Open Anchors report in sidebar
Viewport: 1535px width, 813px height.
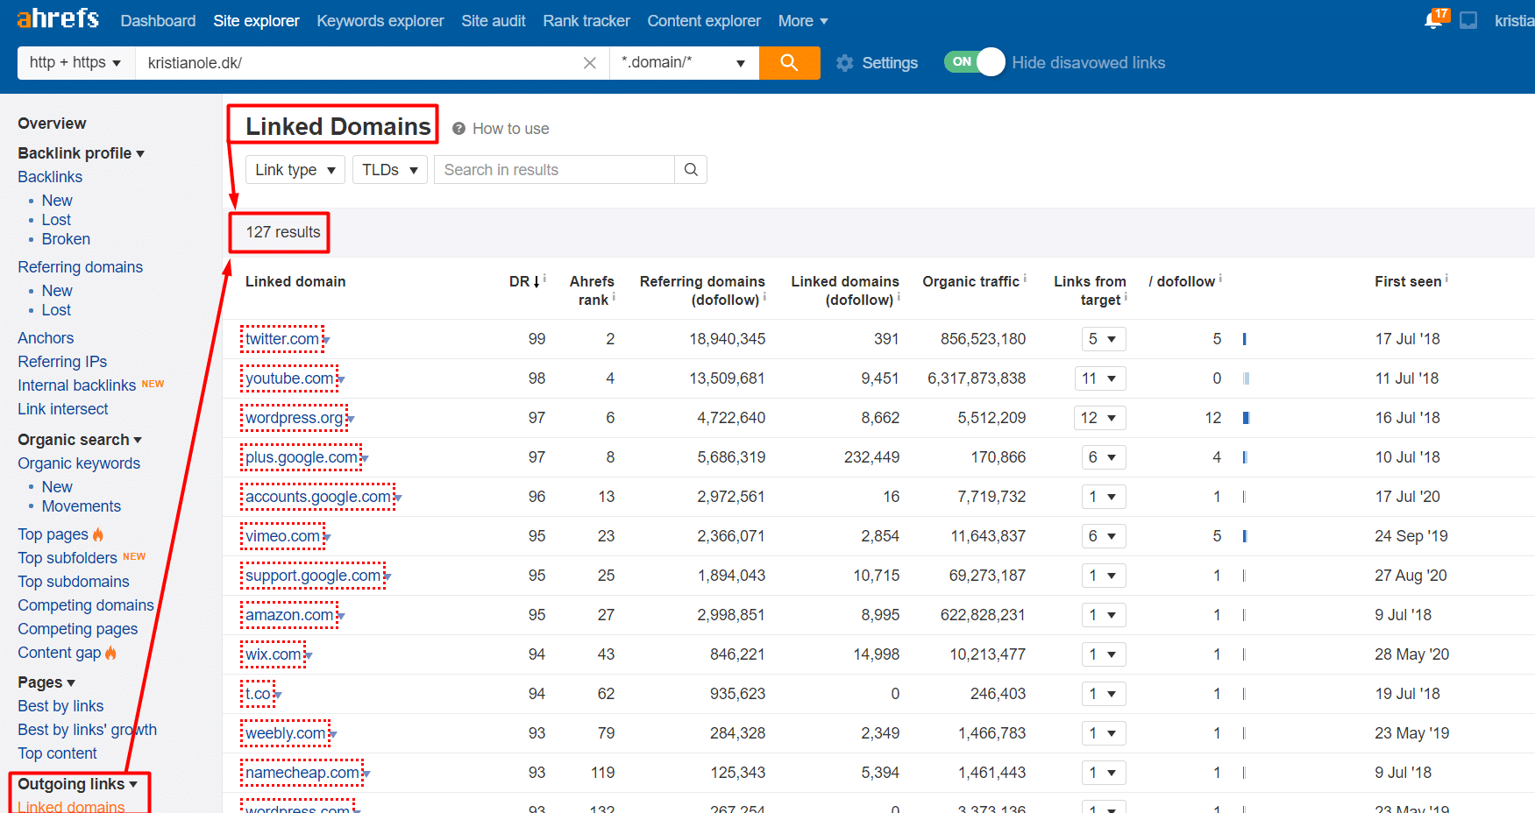tap(46, 338)
